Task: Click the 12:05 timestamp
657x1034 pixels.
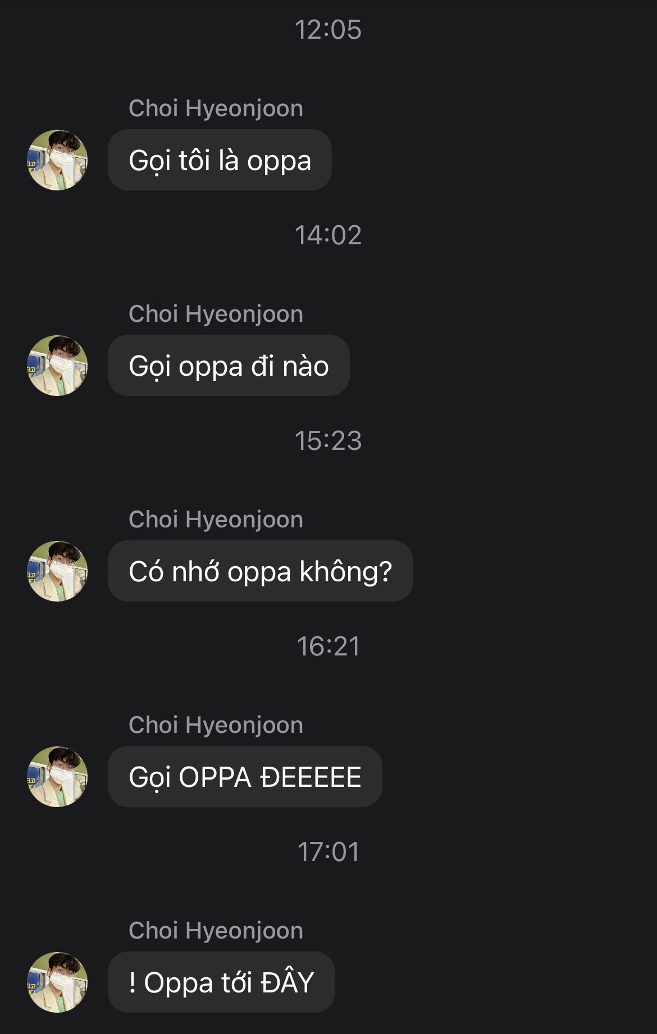Action: tap(328, 30)
